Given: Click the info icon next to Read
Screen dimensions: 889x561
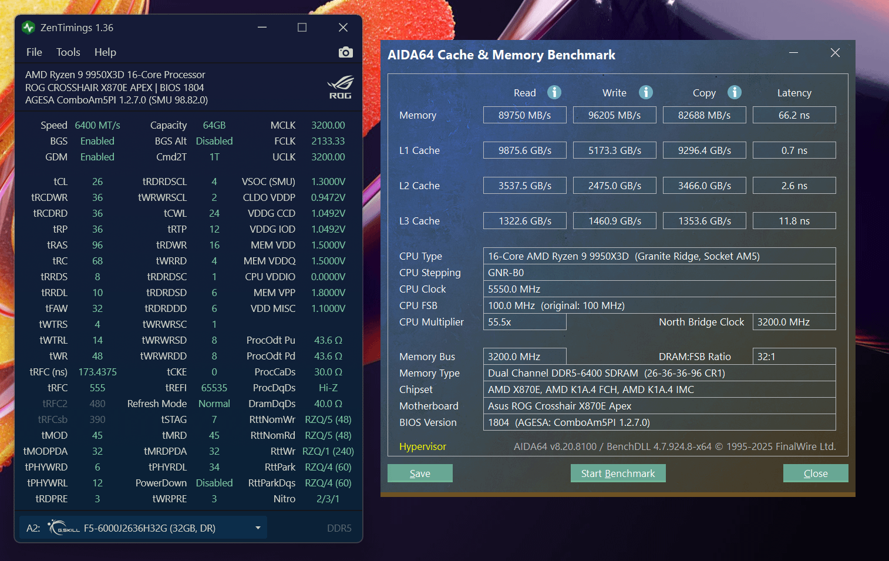Looking at the screenshot, I should coord(554,92).
